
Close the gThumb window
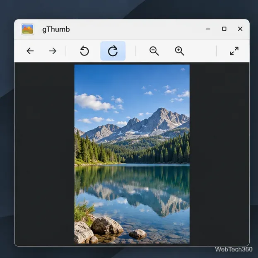[240, 29]
